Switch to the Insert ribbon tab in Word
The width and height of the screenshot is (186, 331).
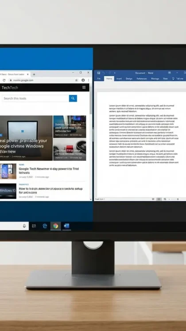point(119,78)
